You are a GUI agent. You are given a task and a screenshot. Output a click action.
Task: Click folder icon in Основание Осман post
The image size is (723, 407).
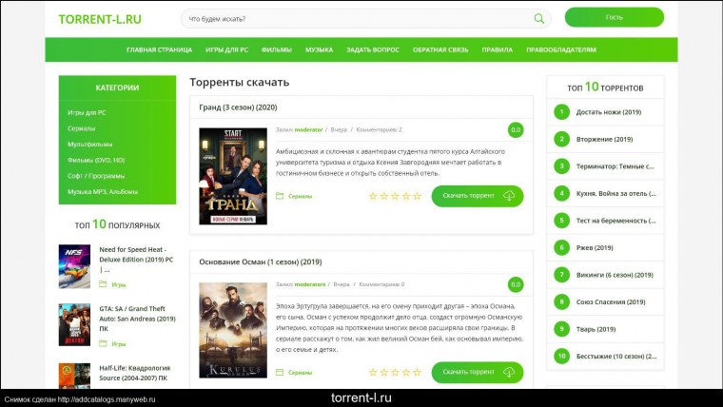tap(280, 372)
